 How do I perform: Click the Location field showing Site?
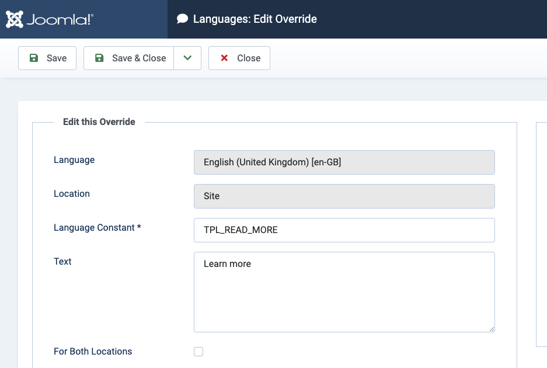pyautogui.click(x=344, y=196)
